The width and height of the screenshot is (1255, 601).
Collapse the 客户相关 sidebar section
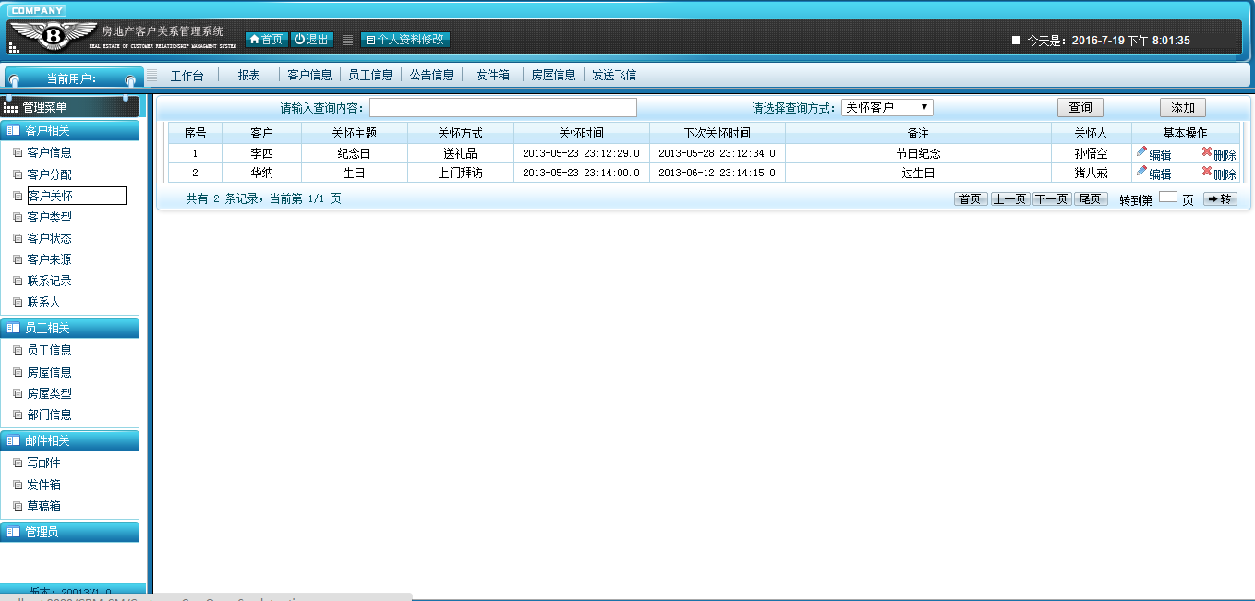pos(70,131)
